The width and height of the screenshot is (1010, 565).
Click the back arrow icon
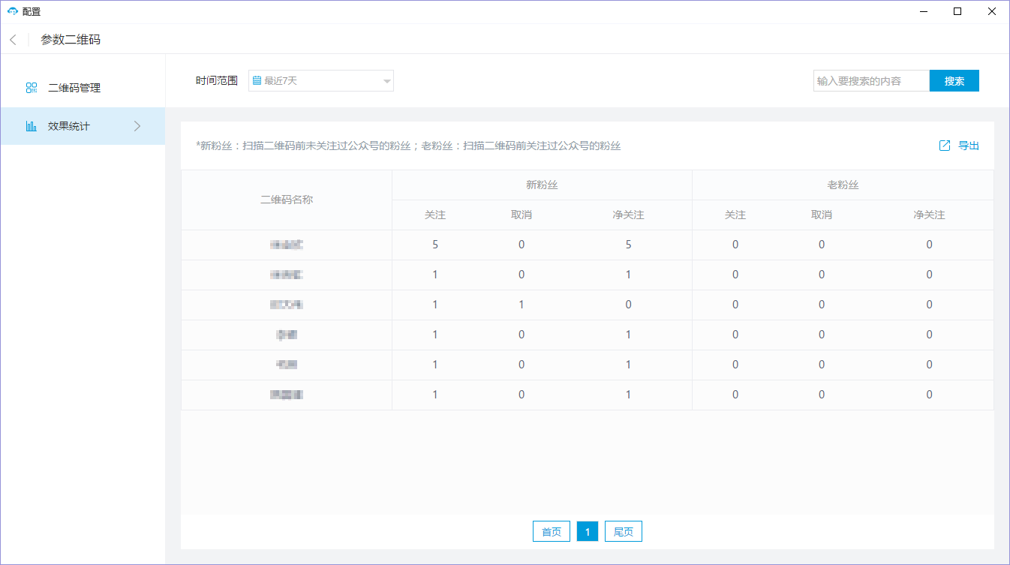[13, 40]
